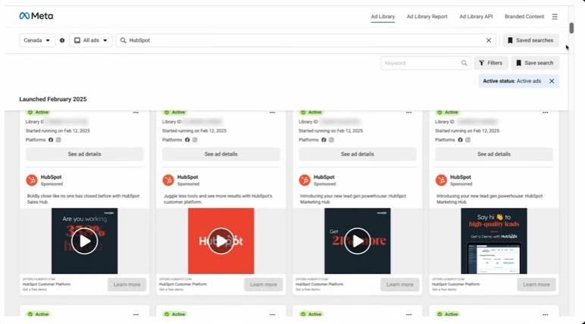
Task: Open three-dot menu on Get 2x more video ad
Action: click(x=409, y=112)
